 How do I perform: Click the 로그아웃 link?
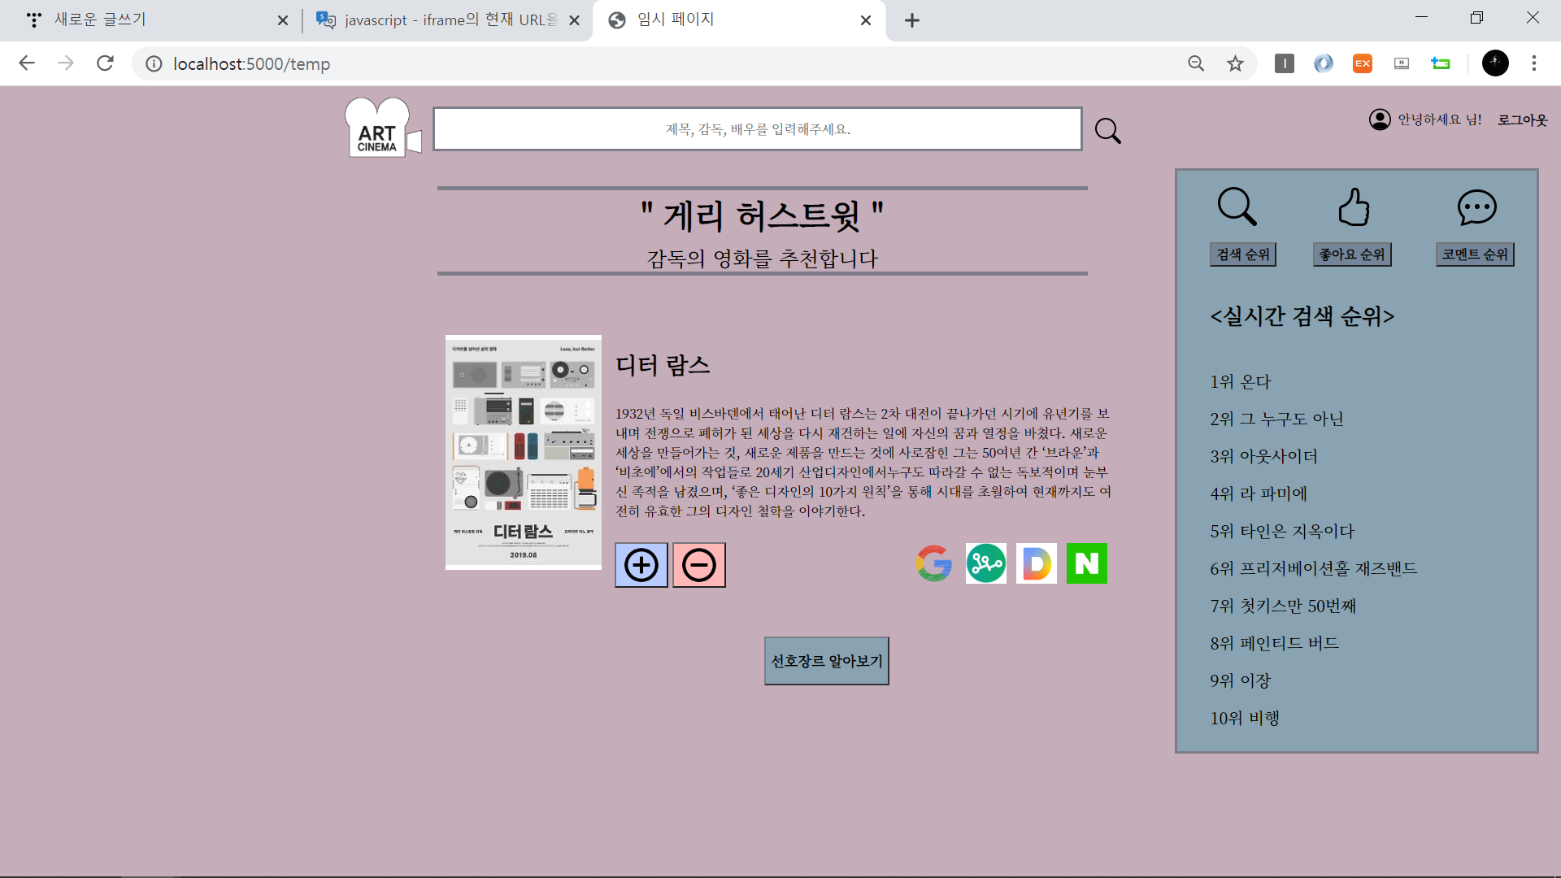click(1522, 120)
